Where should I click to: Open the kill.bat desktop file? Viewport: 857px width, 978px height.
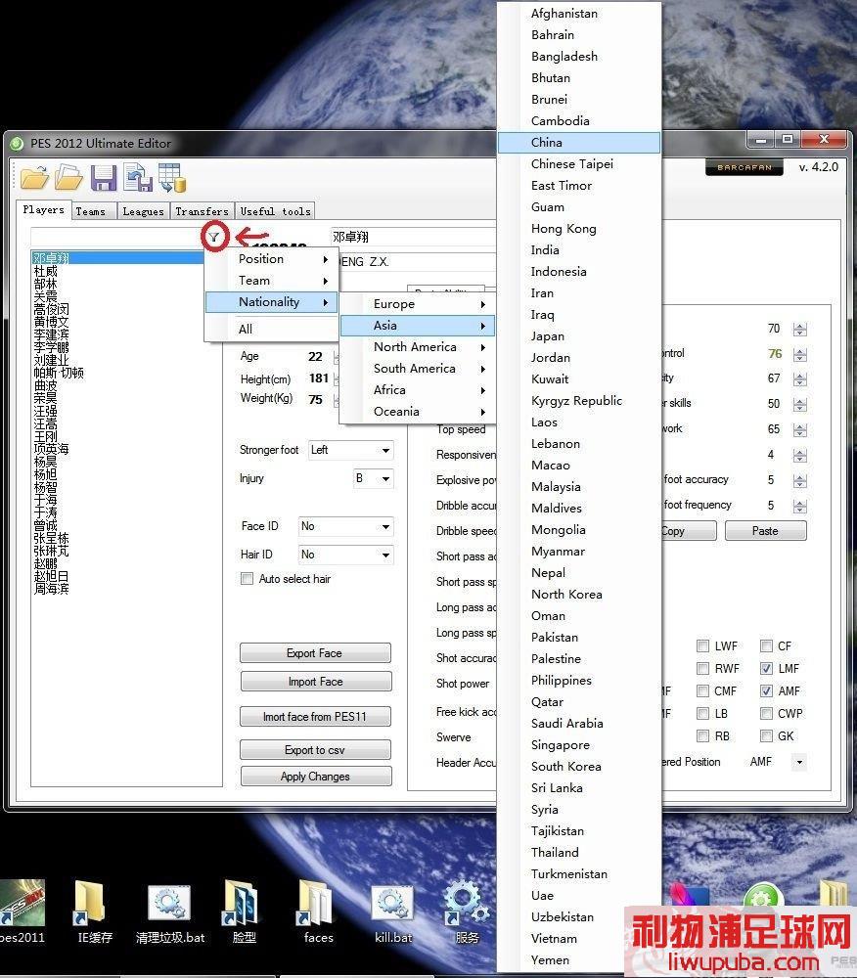(x=393, y=911)
